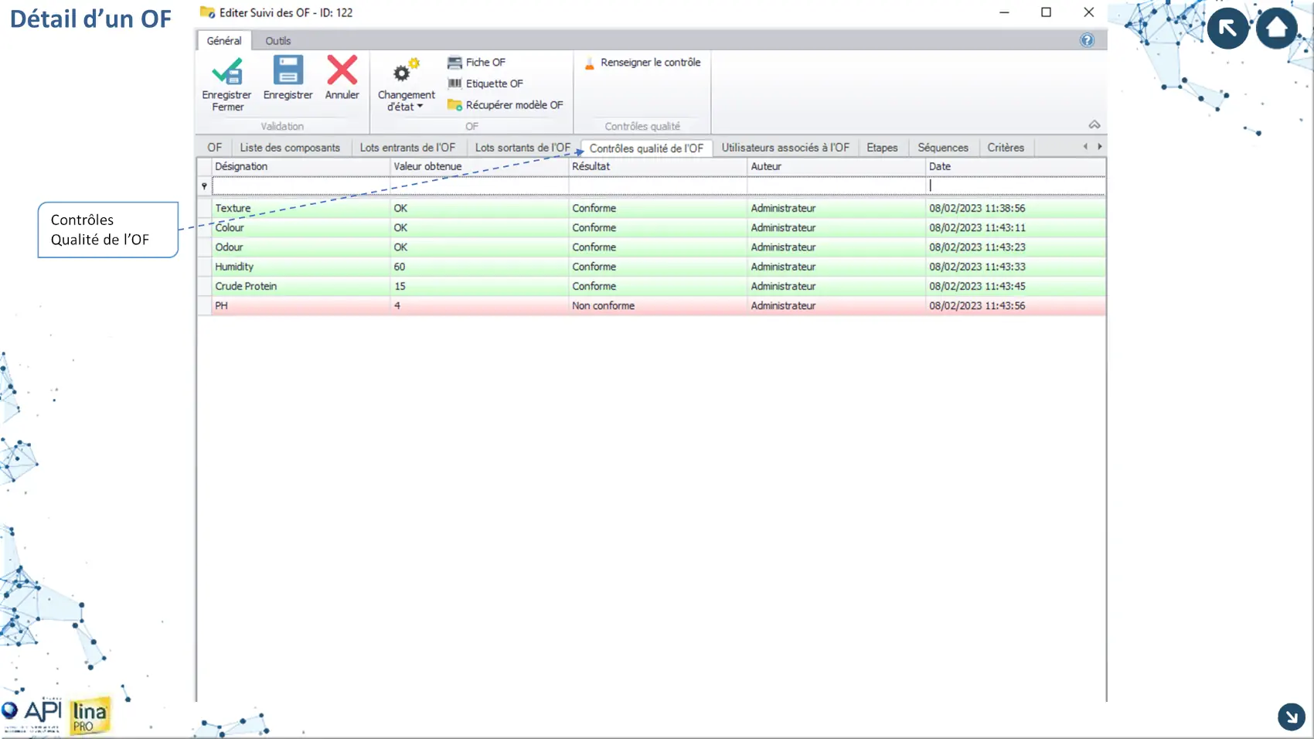Open the blue help question mark
The width and height of the screenshot is (1314, 739).
tap(1087, 41)
